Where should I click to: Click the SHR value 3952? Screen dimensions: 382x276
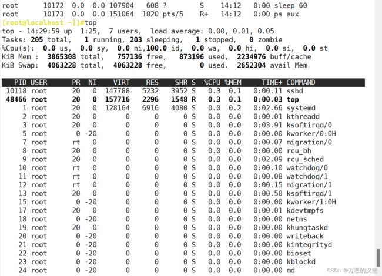point(179,91)
